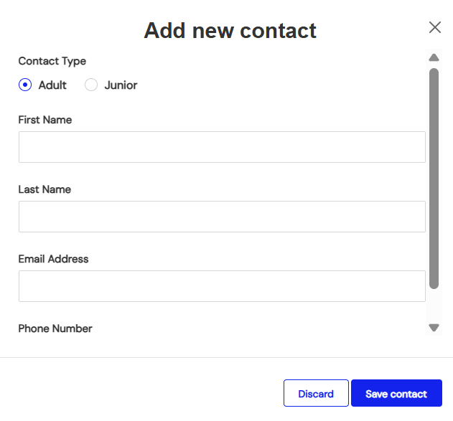Click into the Email Address field
The width and height of the screenshot is (453, 421).
[222, 286]
